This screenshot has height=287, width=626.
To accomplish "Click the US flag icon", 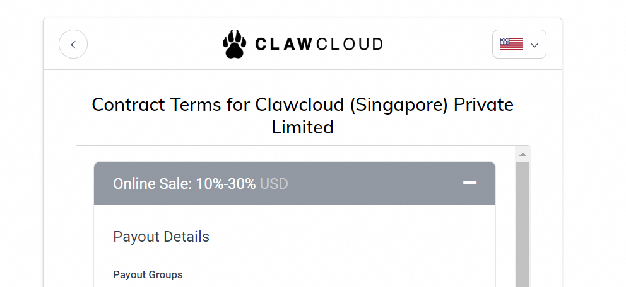I will (x=511, y=44).
